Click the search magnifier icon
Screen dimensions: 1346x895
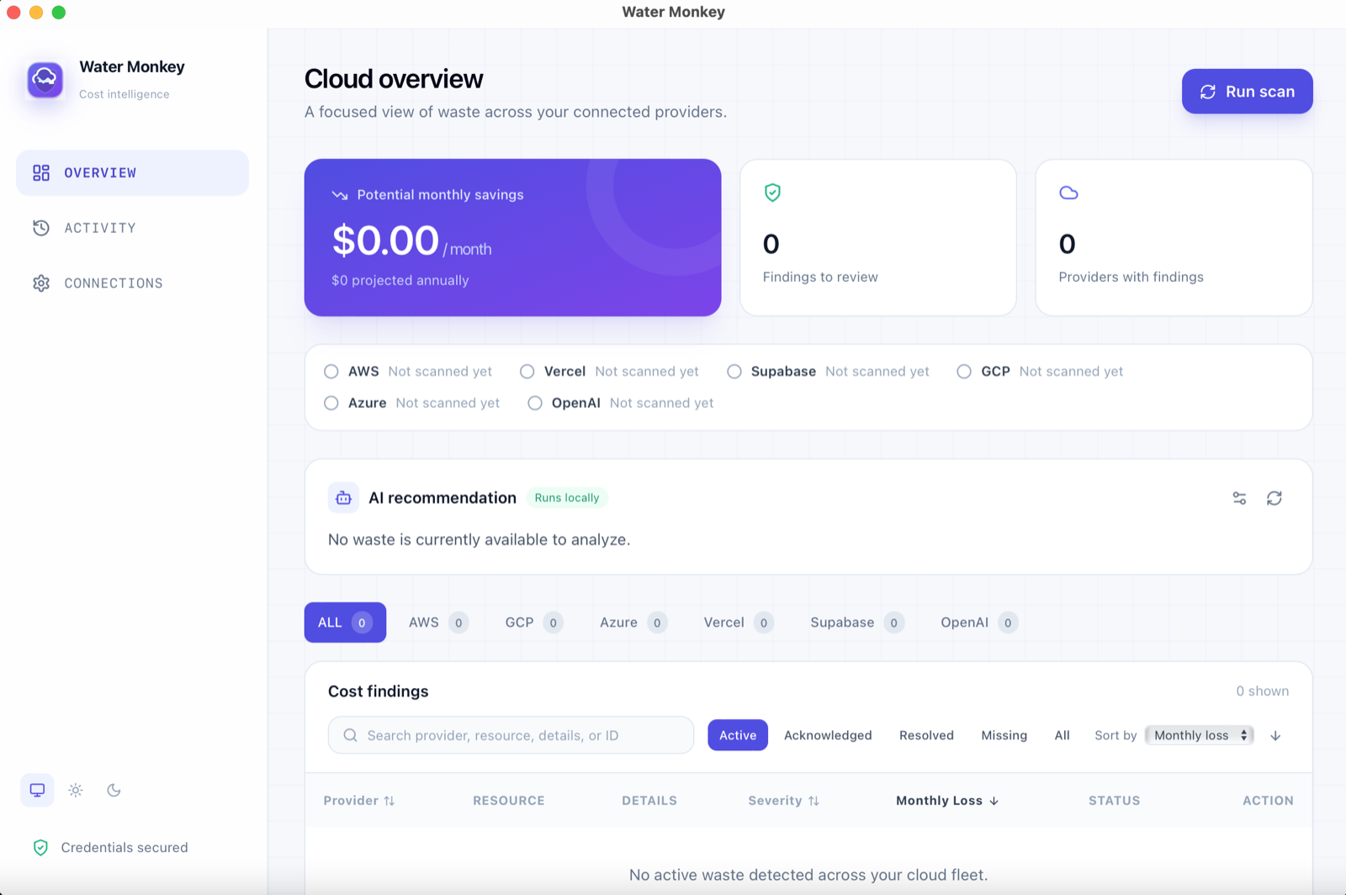(350, 735)
